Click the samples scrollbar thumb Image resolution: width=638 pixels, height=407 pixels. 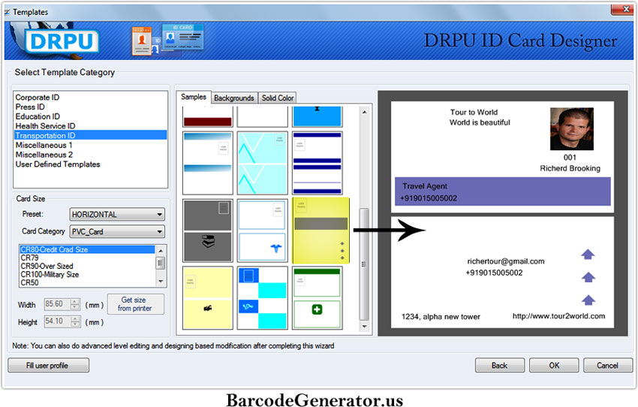(364, 264)
